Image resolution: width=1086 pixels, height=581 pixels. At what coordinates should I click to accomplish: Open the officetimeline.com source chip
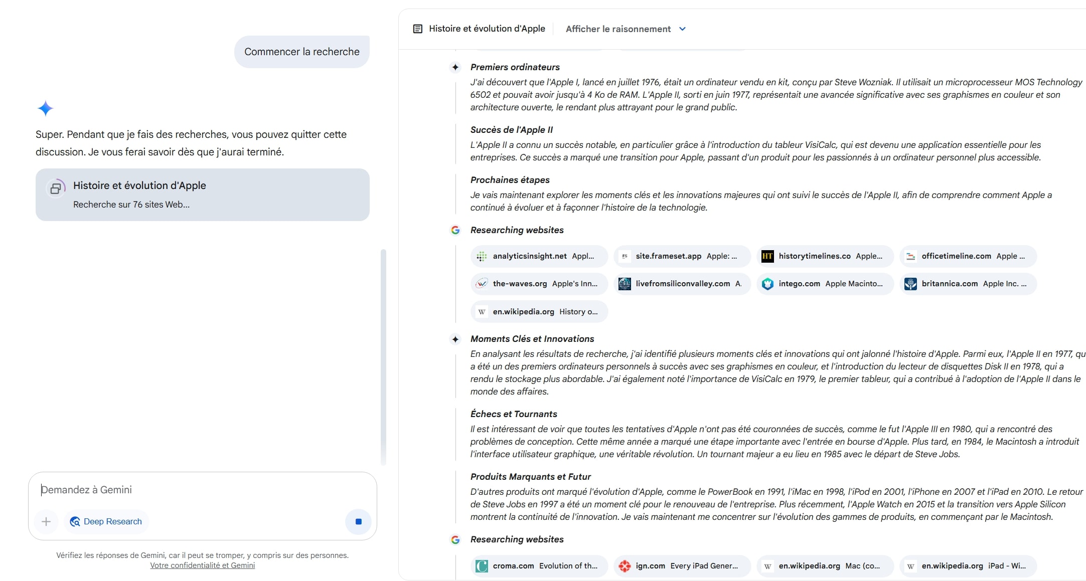click(x=968, y=256)
